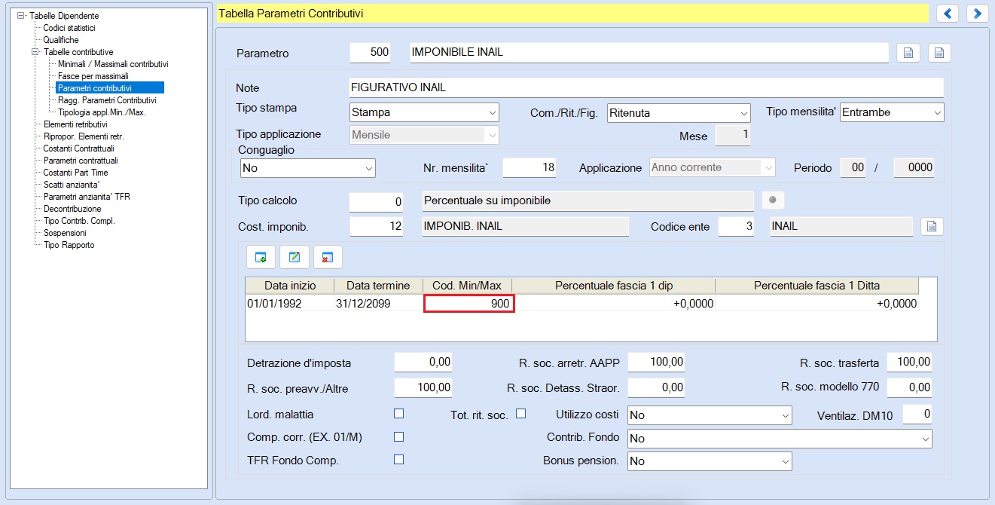
Task: Open Parametri contrattuali in tree
Action: tap(81, 161)
